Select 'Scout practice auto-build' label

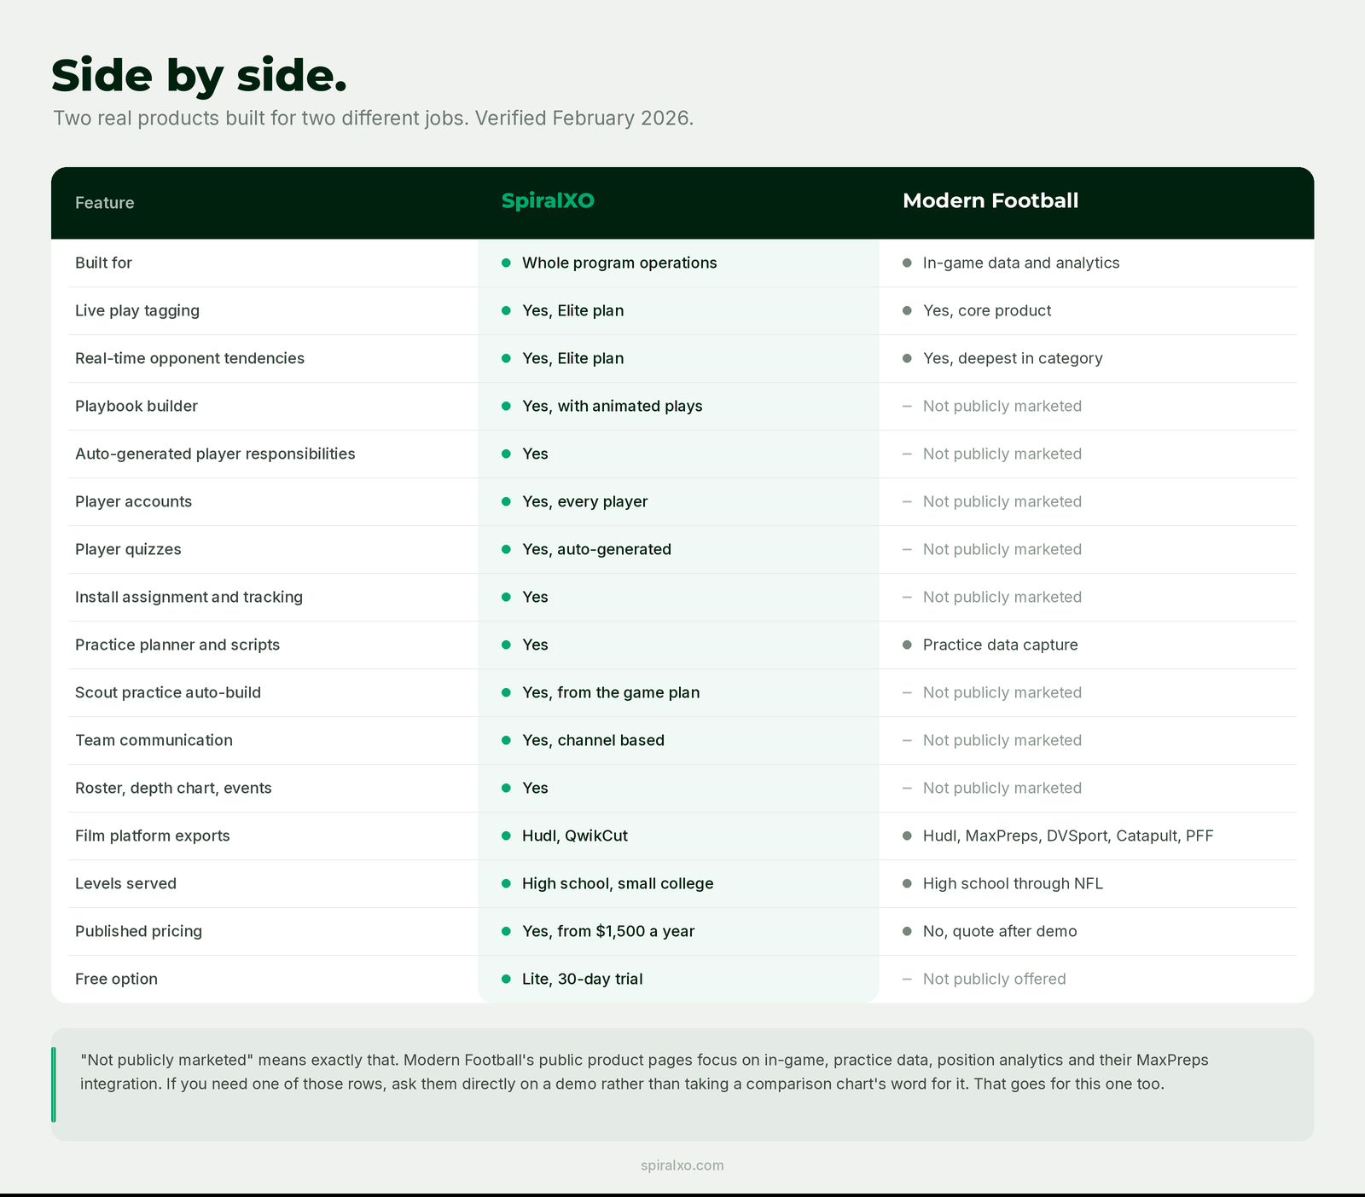[168, 692]
